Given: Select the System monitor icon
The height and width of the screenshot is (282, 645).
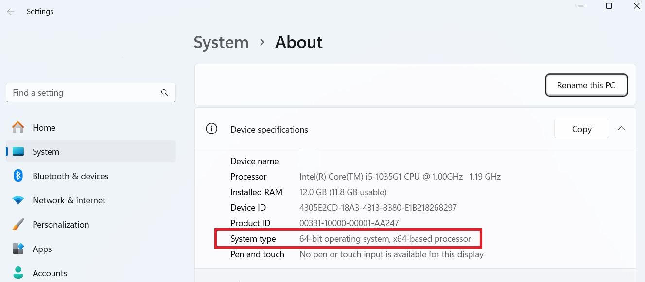Looking at the screenshot, I should (18, 151).
